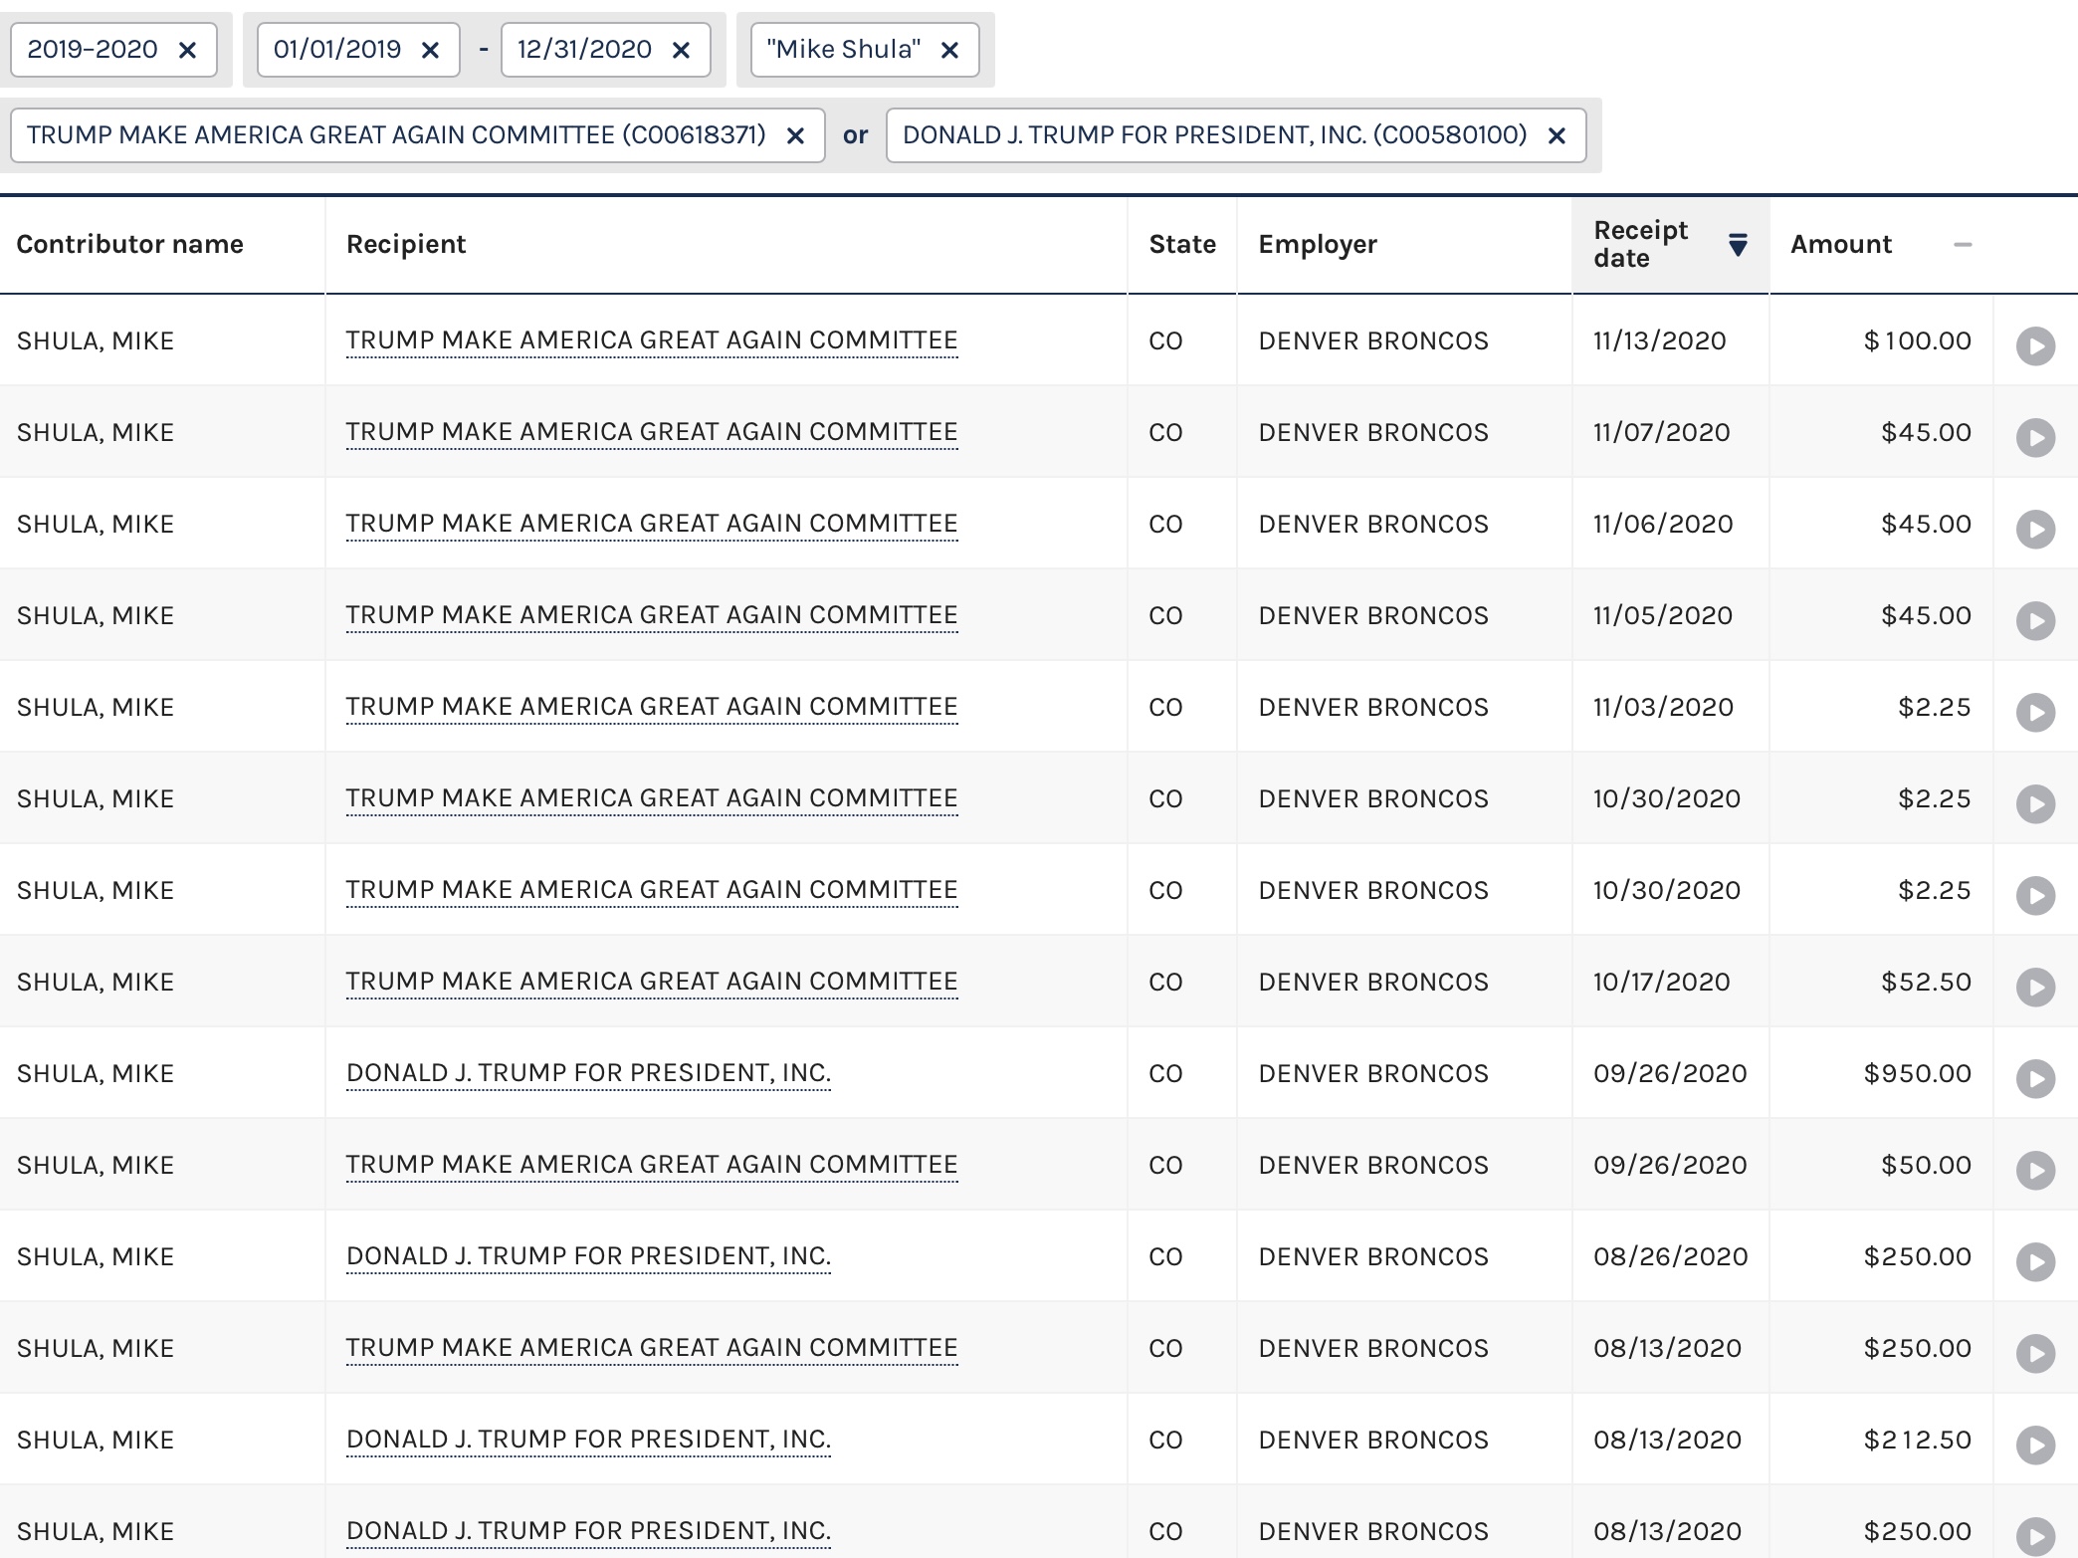Click the "Mike Shula" filter tag text

click(844, 50)
